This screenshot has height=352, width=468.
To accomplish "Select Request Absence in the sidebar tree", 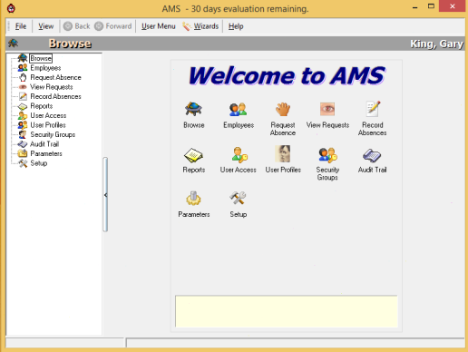I will (55, 77).
